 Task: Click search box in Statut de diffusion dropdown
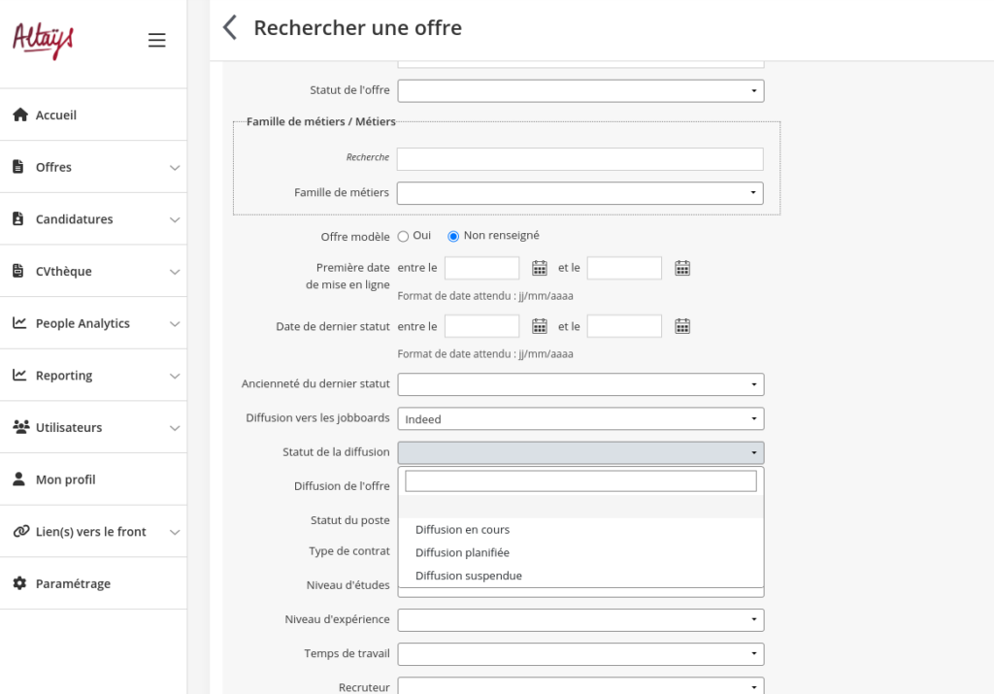pos(580,481)
